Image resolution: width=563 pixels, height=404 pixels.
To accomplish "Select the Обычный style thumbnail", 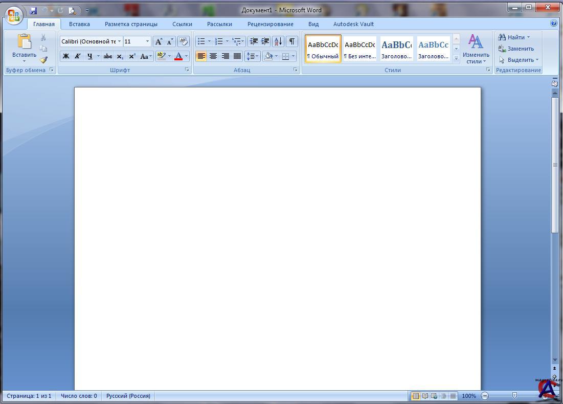I will point(323,49).
